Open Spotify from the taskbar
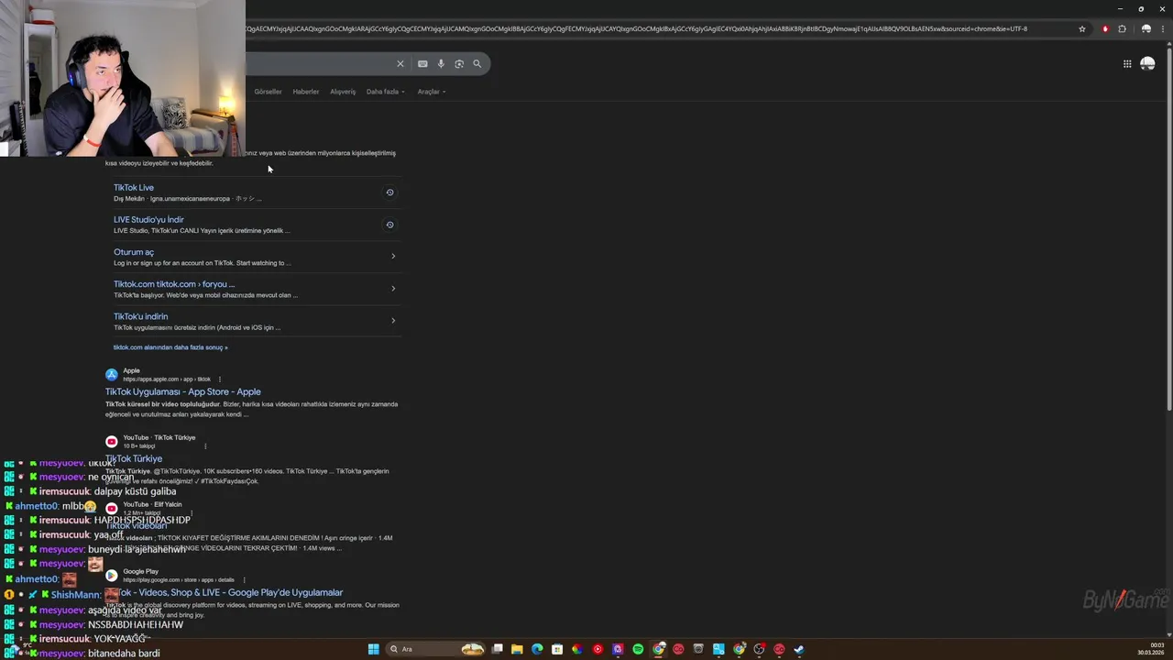 [x=638, y=649]
